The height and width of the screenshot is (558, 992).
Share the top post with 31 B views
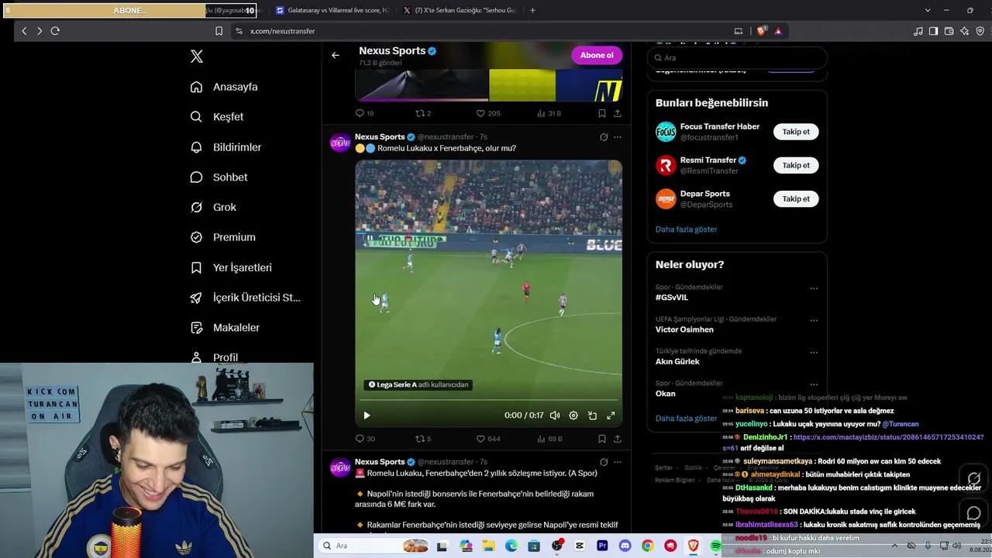pyautogui.click(x=618, y=113)
